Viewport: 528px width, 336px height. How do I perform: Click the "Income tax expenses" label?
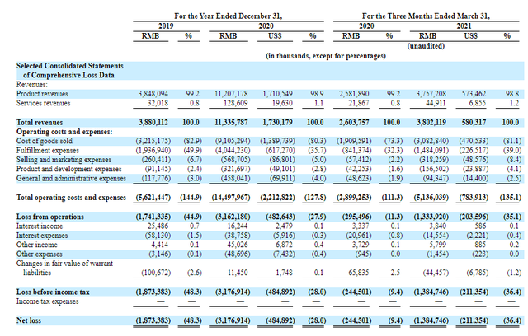coord(48,301)
